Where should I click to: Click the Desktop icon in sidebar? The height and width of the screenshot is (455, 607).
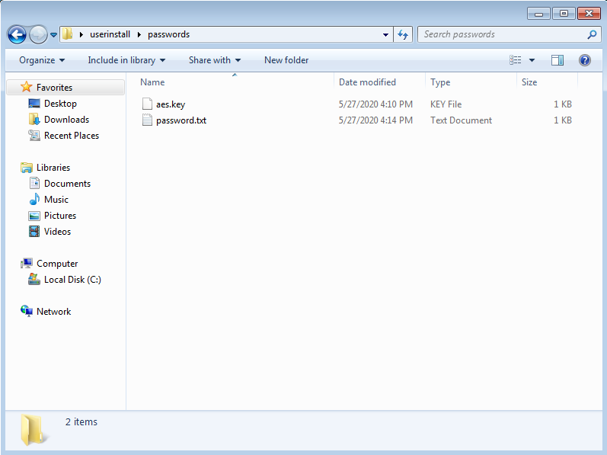click(34, 104)
